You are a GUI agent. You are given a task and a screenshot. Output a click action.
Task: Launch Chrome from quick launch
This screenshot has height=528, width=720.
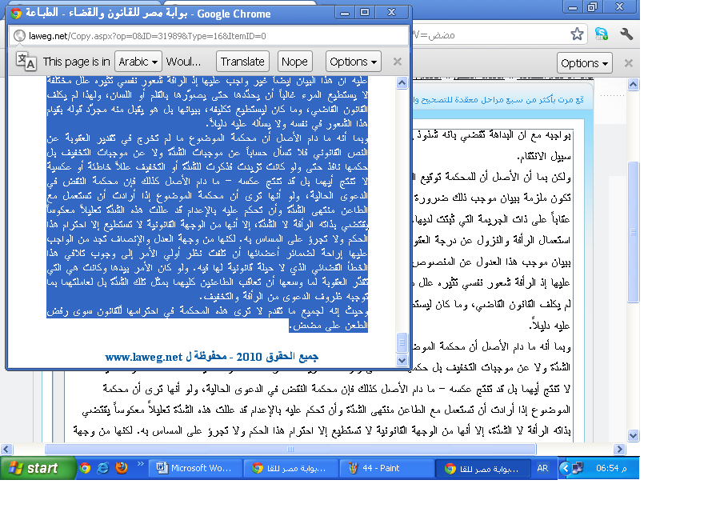85,468
